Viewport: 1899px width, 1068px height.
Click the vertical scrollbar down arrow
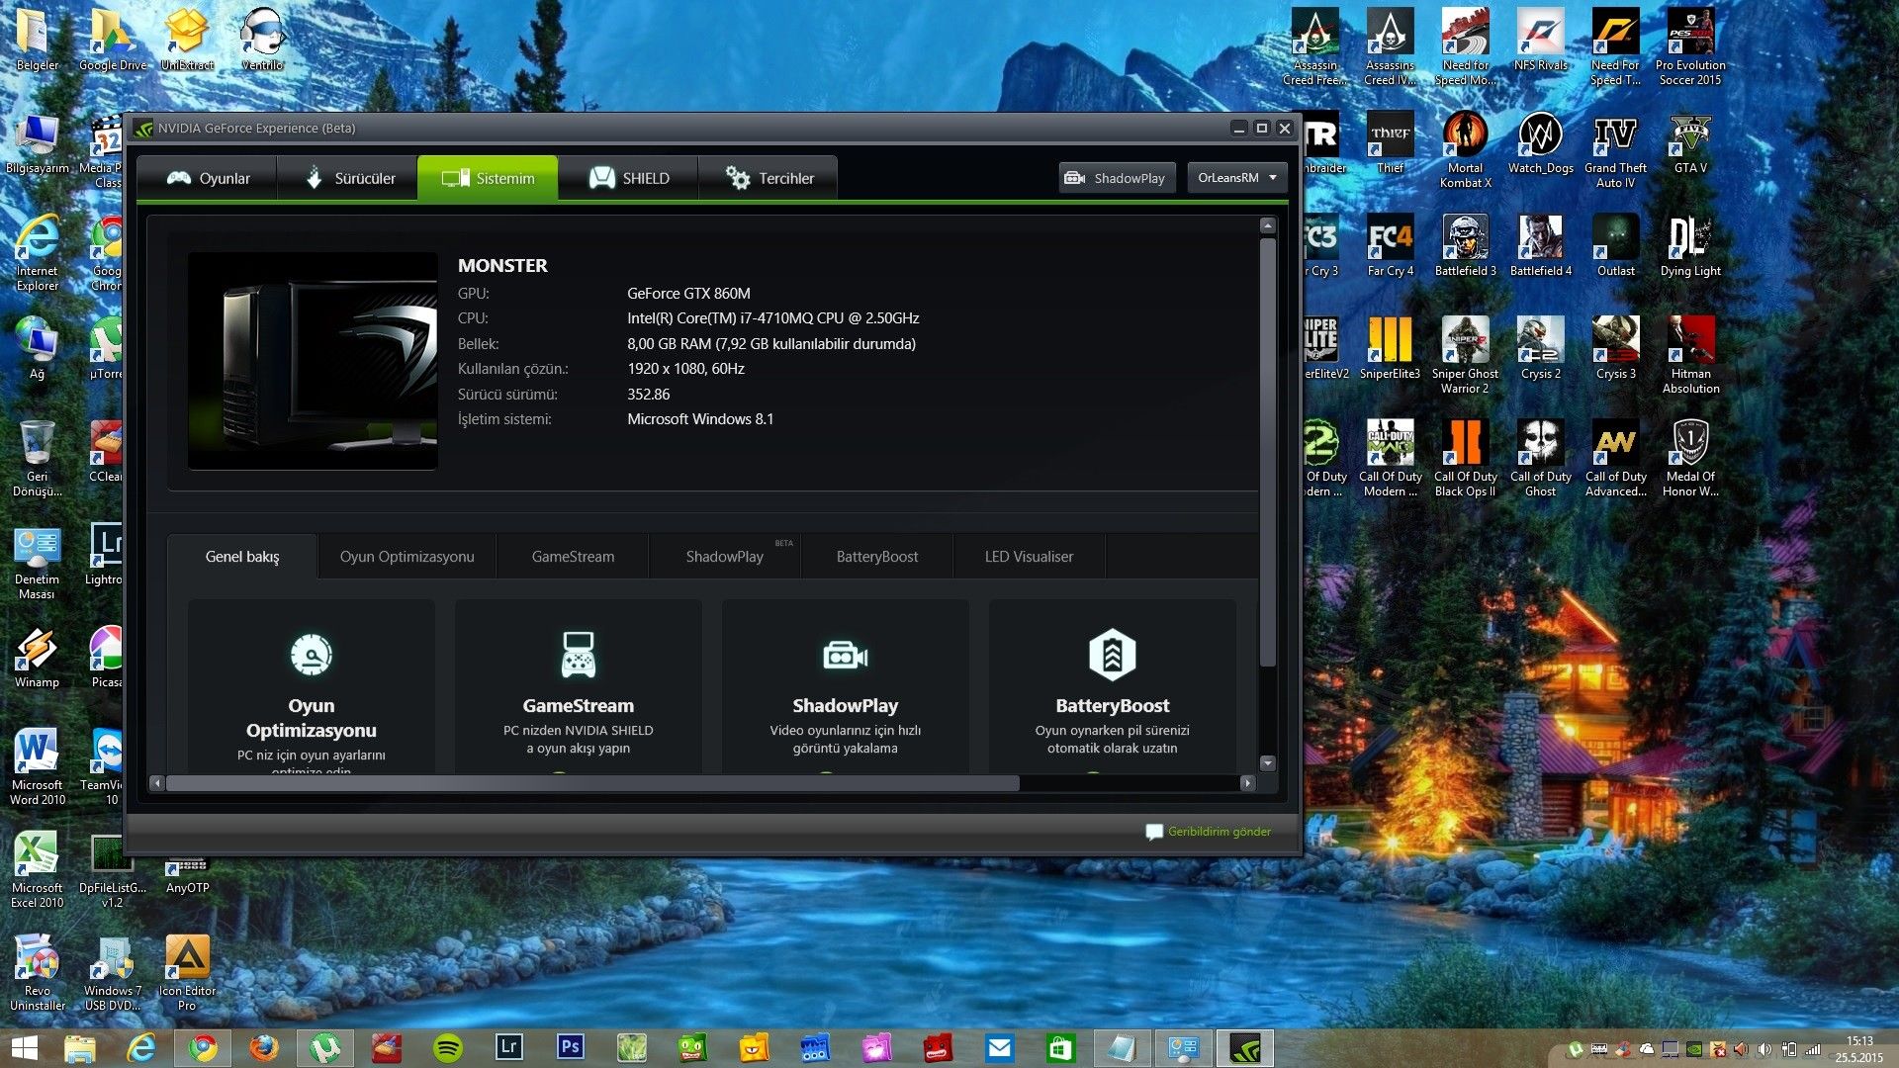click(x=1268, y=763)
